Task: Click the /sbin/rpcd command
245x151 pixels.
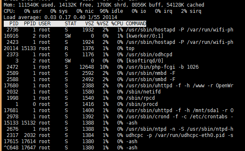Action: click(x=140, y=98)
